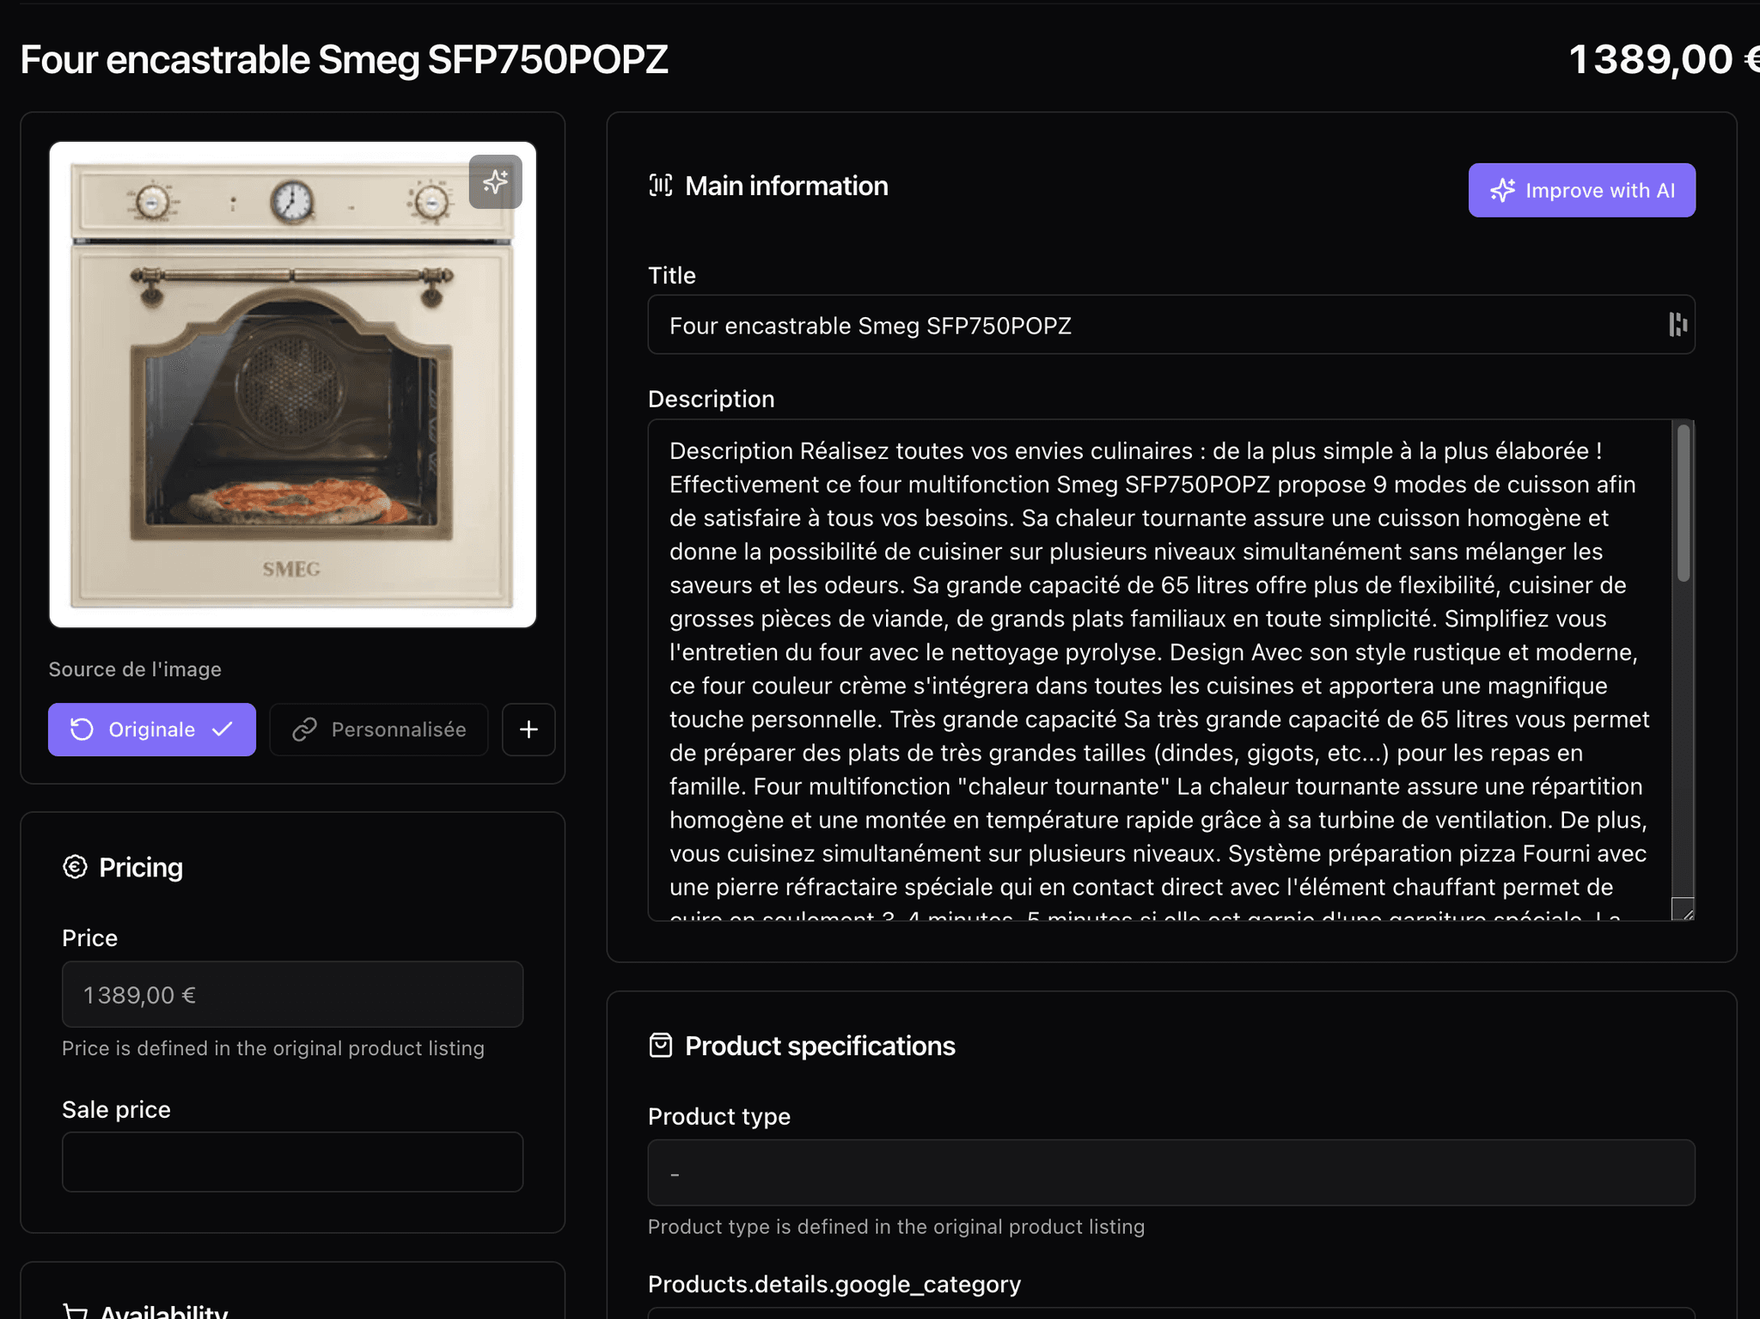Click the AI sparkle icon on product image

[x=495, y=181]
